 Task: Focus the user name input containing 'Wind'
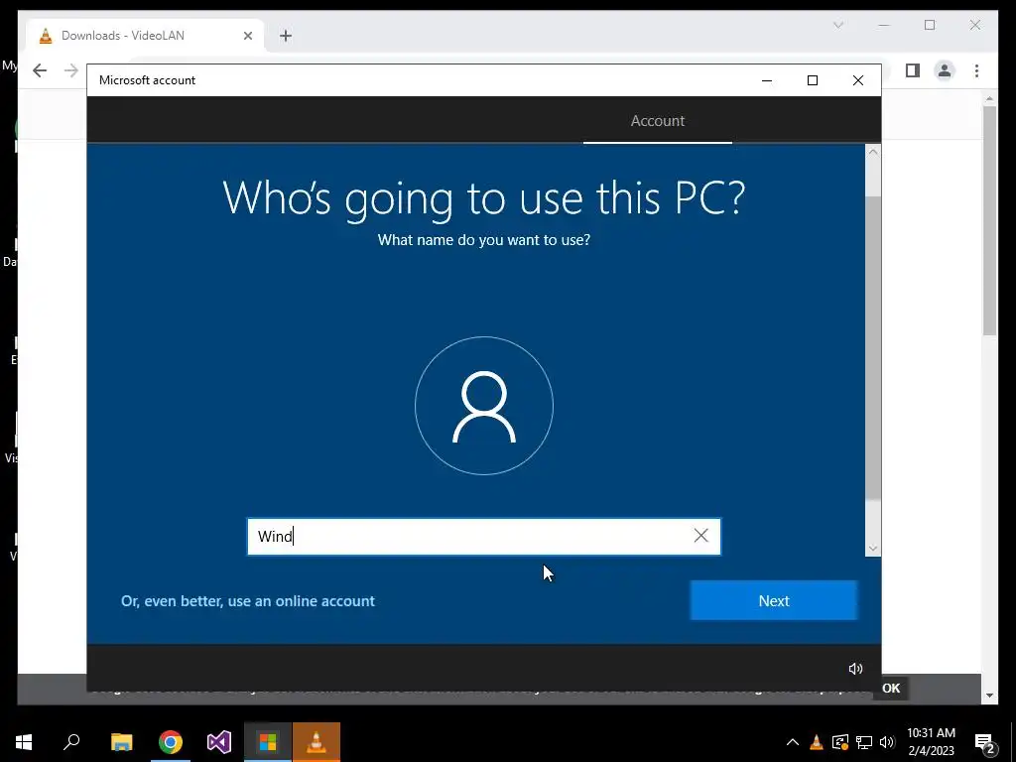(483, 537)
